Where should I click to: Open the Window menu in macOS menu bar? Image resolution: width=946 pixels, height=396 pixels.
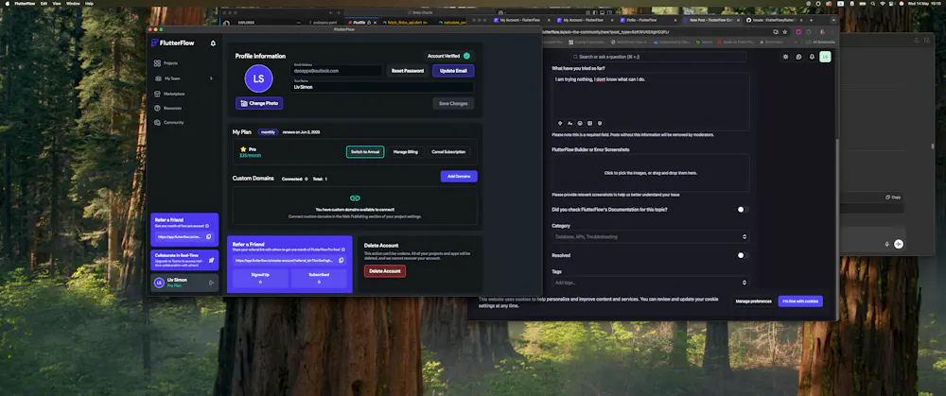(x=73, y=4)
